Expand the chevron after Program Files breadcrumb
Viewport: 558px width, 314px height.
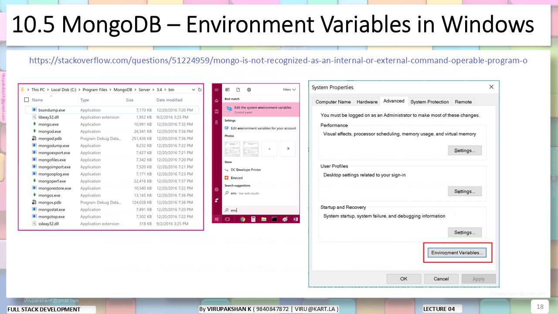pos(110,90)
